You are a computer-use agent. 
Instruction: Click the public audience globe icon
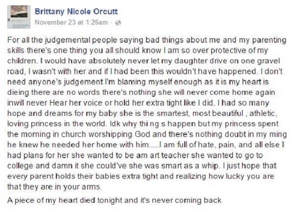point(118,23)
